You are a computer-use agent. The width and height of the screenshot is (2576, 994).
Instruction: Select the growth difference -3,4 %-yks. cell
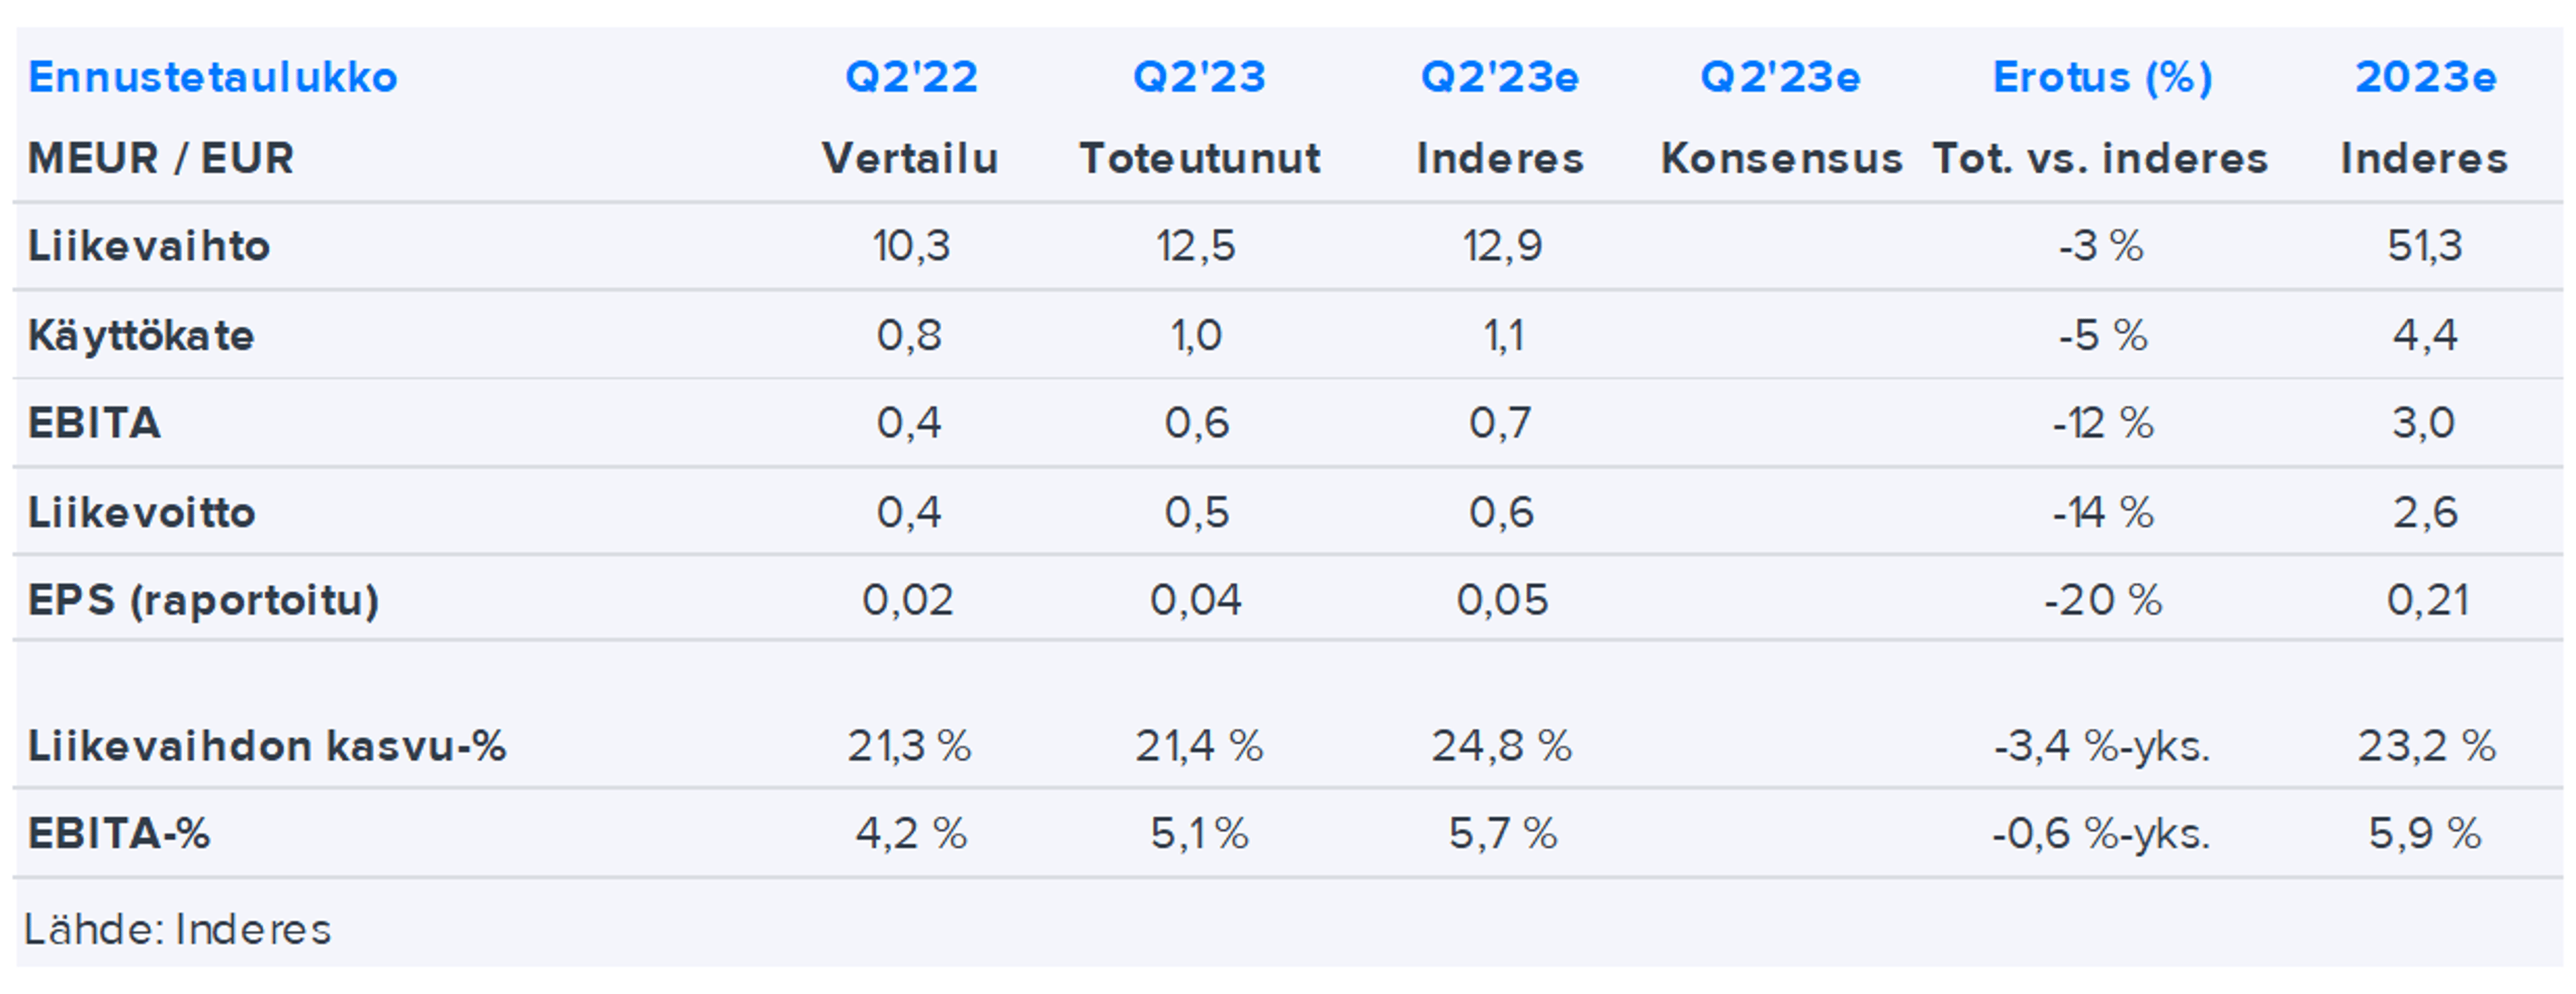[x=2101, y=745]
